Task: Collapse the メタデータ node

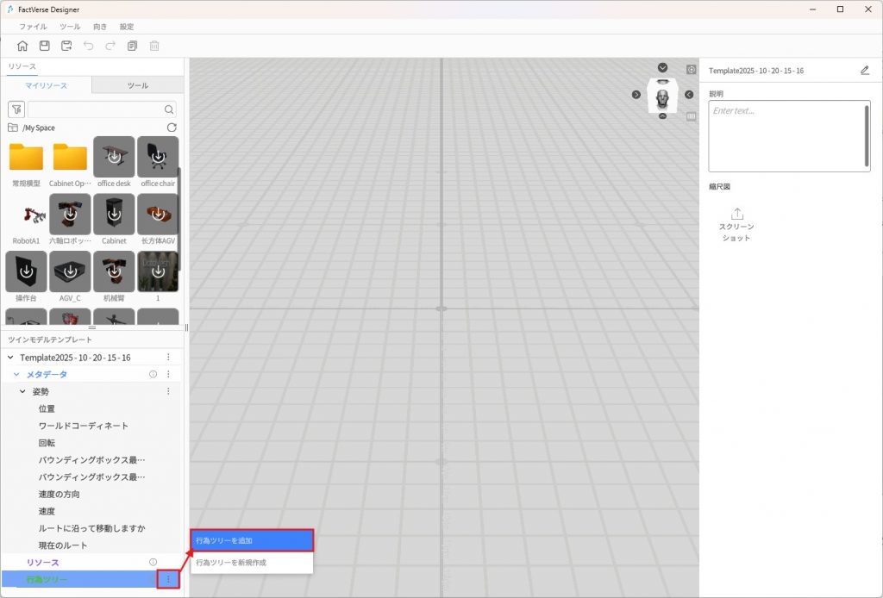Action: [x=17, y=374]
